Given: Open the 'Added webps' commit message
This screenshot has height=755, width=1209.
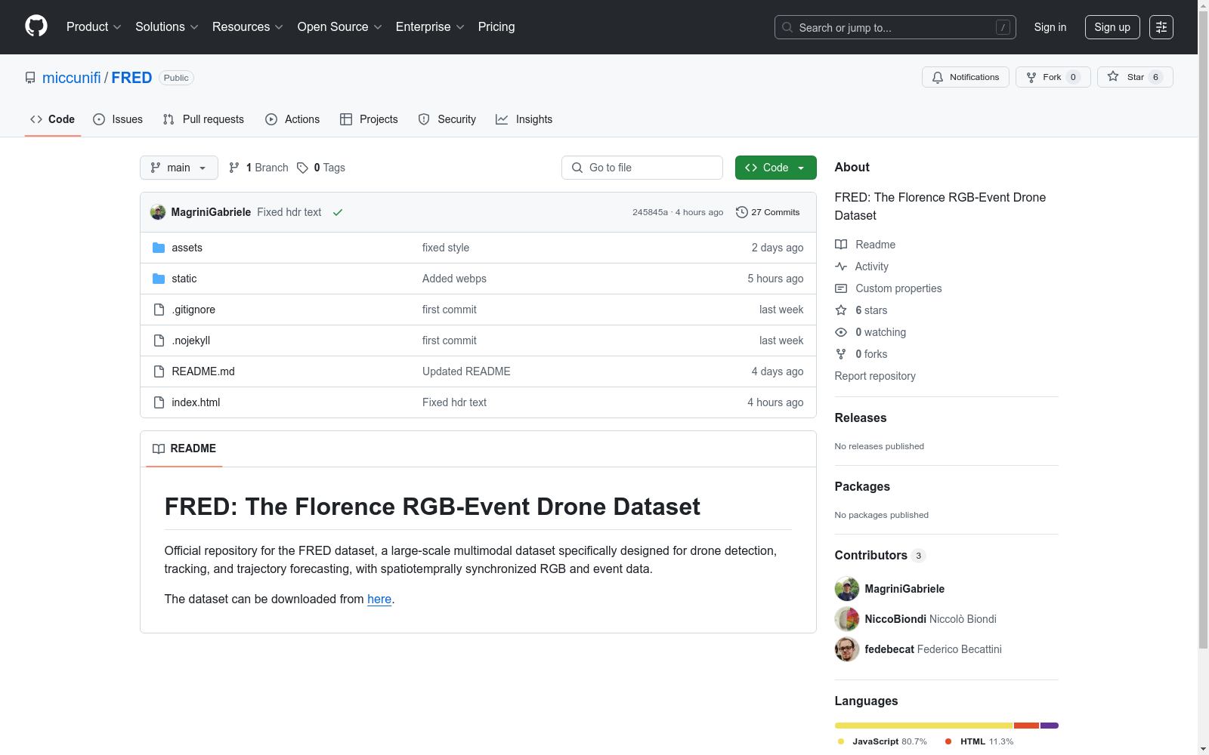Looking at the screenshot, I should tap(454, 279).
